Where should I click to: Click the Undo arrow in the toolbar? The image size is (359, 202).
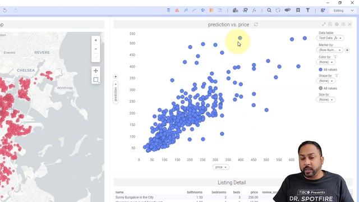click(5, 11)
